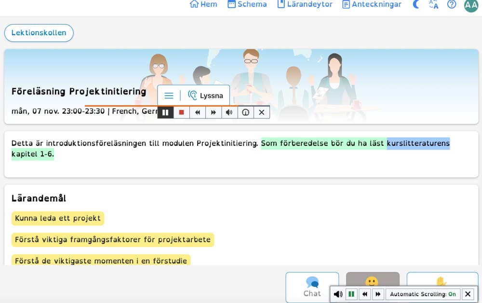
Task: Click the speaker icon in bottom reader bar
Action: pyautogui.click(x=338, y=294)
